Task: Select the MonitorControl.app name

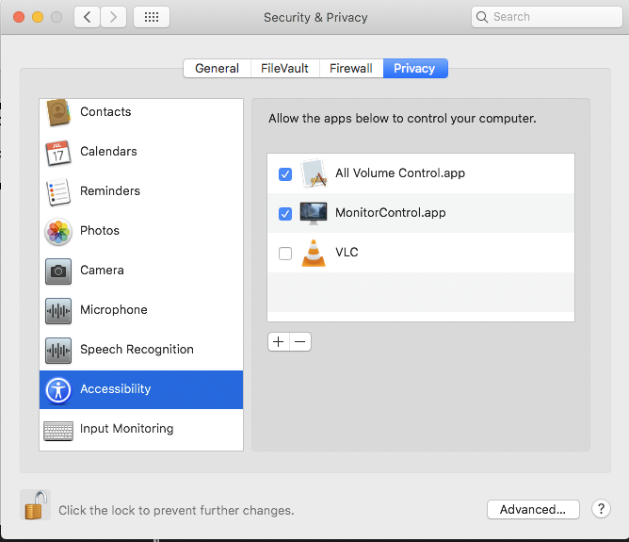Action: coord(391,212)
